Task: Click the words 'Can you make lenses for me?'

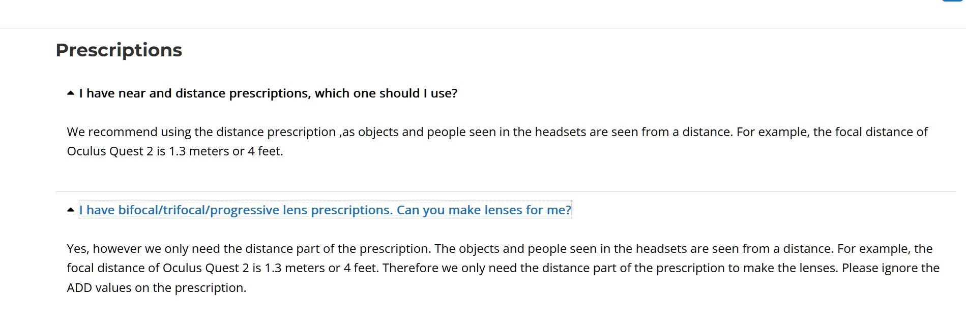Action: tap(484, 210)
